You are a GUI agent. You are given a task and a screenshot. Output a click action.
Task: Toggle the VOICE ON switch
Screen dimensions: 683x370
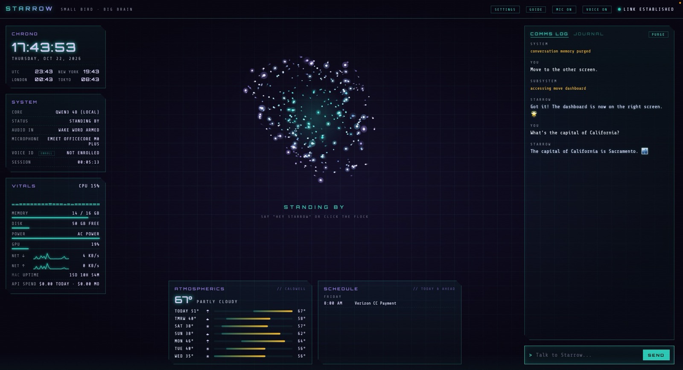click(597, 9)
